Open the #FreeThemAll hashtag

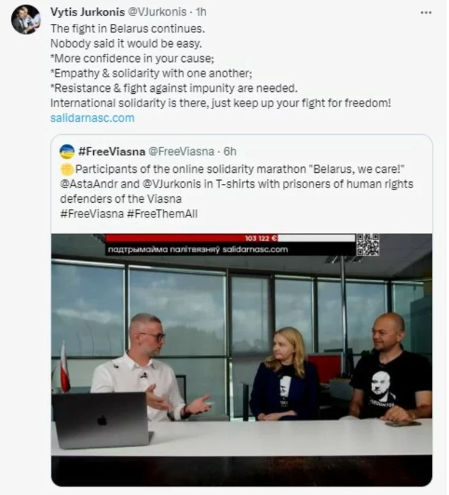[x=162, y=214]
